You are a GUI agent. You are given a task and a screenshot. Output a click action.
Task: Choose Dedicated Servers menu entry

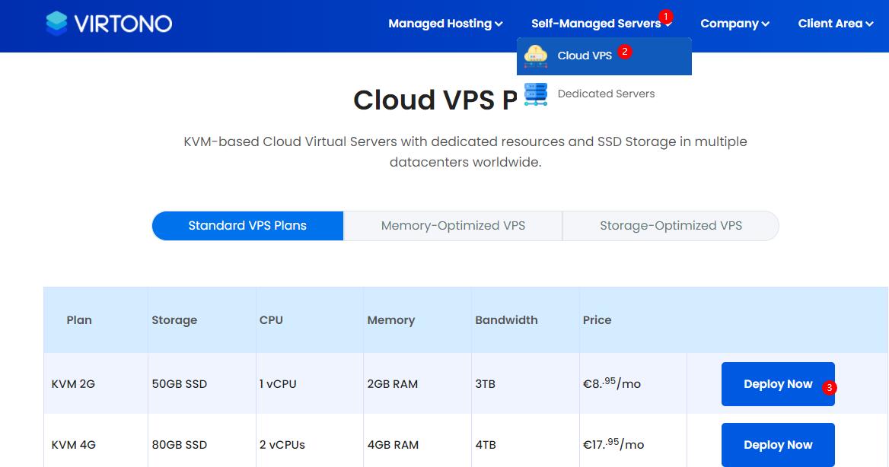606,94
